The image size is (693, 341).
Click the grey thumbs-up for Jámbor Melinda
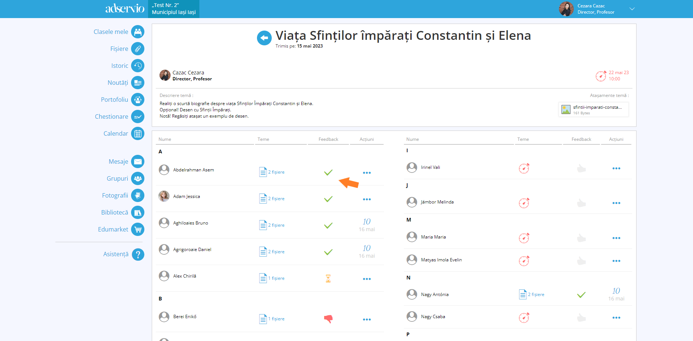[x=581, y=203]
